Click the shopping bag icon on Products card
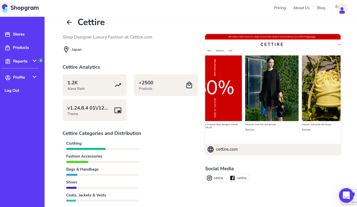 click(189, 85)
